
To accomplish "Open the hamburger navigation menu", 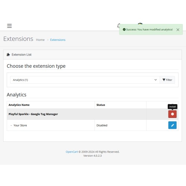I will coord(9,26).
